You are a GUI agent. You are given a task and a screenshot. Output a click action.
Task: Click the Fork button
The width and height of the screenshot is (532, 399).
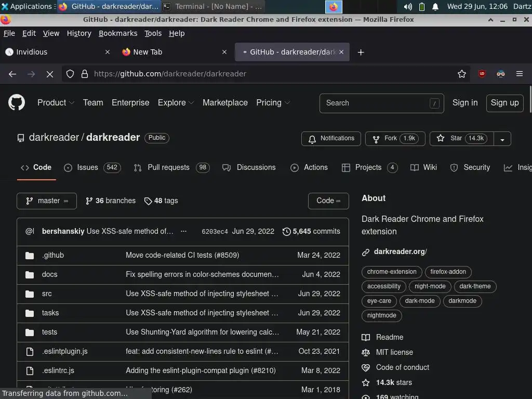(x=395, y=139)
